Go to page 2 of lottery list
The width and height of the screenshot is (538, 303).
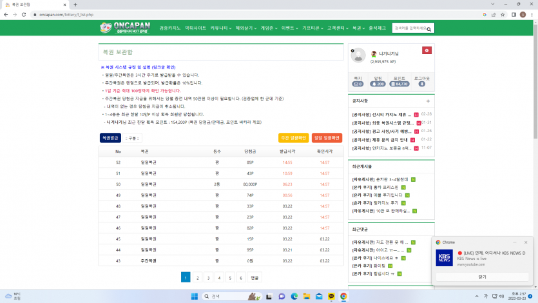(x=197, y=278)
